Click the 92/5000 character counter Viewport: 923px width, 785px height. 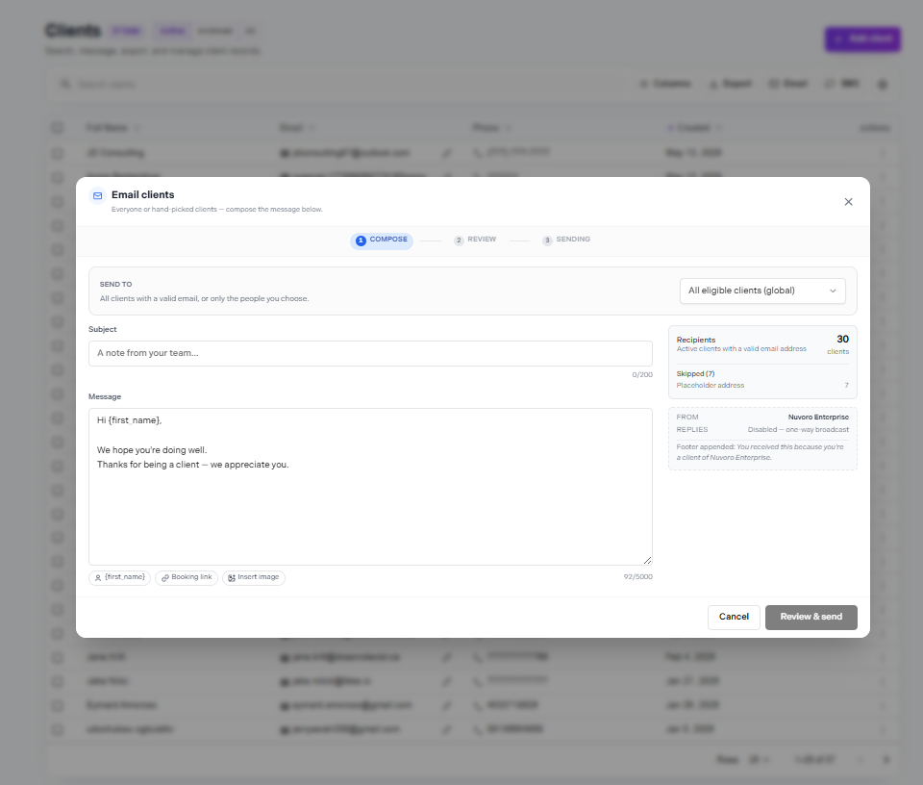(x=638, y=577)
